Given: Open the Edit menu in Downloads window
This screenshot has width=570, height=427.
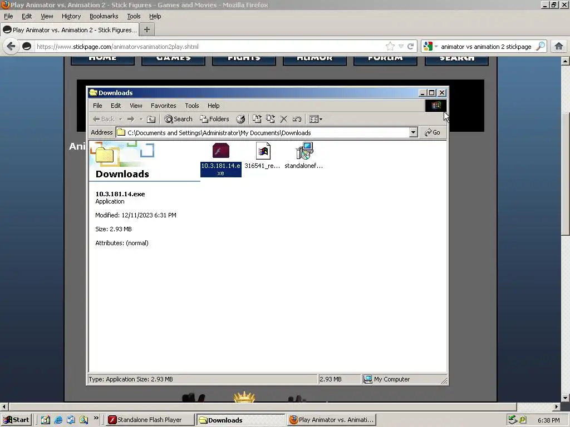Looking at the screenshot, I should pyautogui.click(x=116, y=106).
